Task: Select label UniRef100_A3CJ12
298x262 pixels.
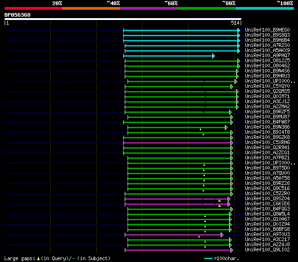Action: (x=267, y=102)
